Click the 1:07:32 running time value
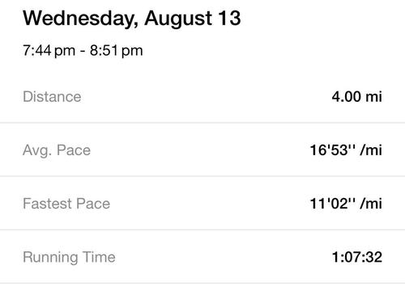 click(357, 257)
